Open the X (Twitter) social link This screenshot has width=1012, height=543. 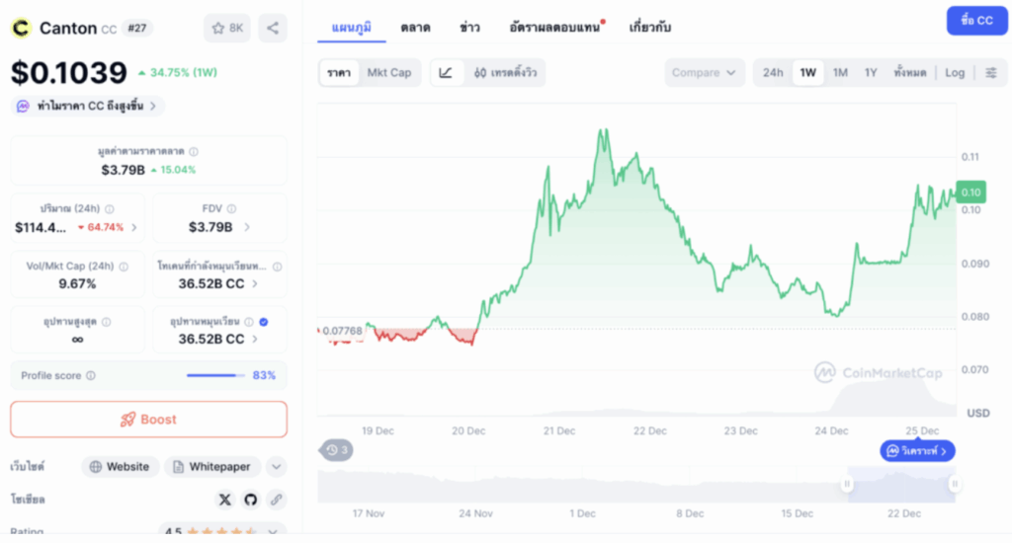coord(223,500)
